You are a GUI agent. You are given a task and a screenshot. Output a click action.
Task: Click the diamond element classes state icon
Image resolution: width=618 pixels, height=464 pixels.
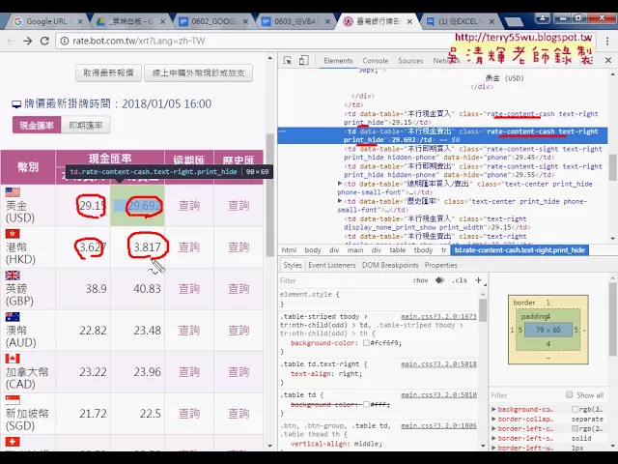[x=439, y=280]
